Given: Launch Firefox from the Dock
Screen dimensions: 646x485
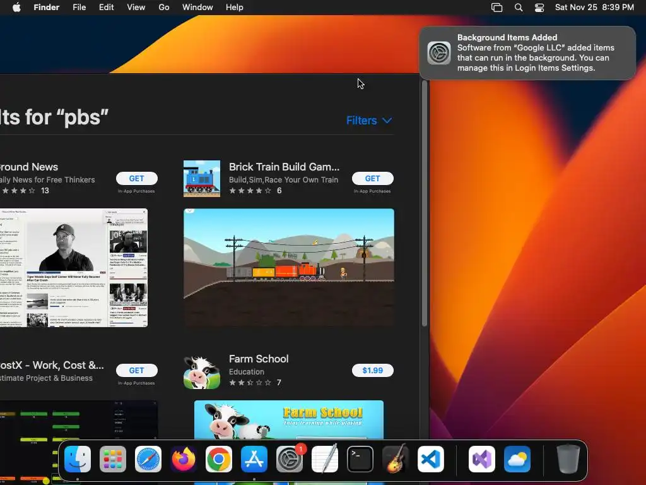Looking at the screenshot, I should 184,459.
